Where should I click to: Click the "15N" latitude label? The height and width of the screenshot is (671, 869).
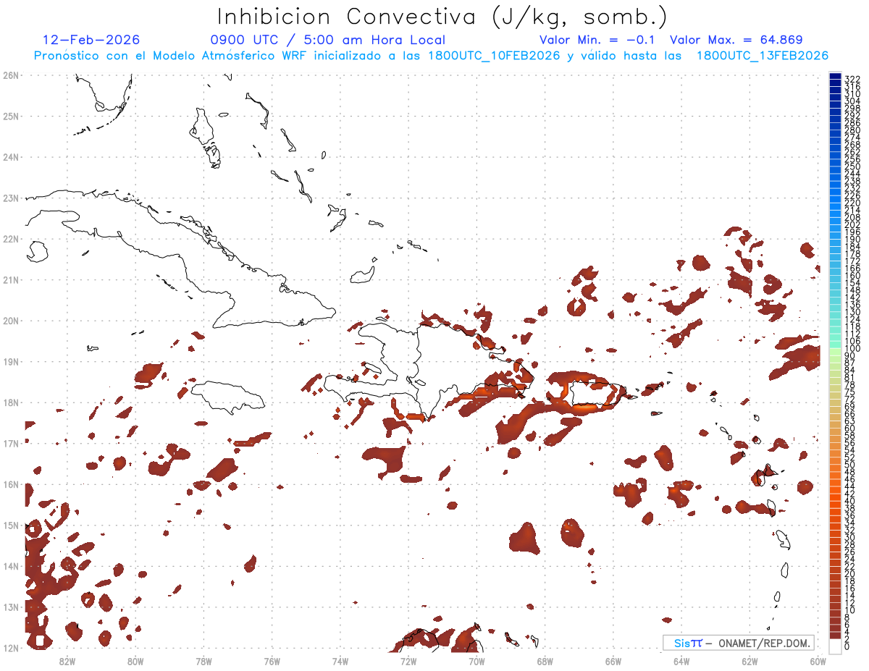(11, 525)
